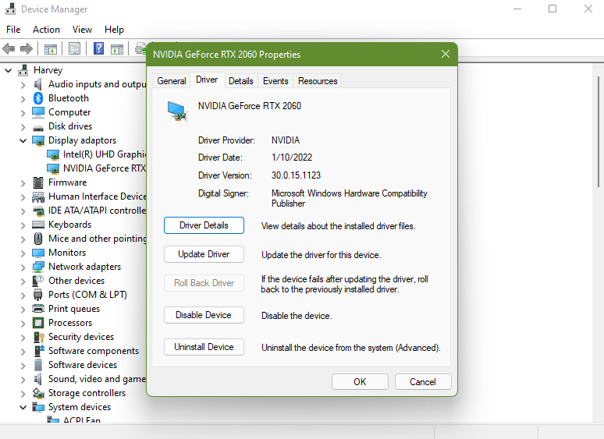The height and width of the screenshot is (439, 604).
Task: Click the Forward arrow in the toolbar
Action: [x=27, y=49]
